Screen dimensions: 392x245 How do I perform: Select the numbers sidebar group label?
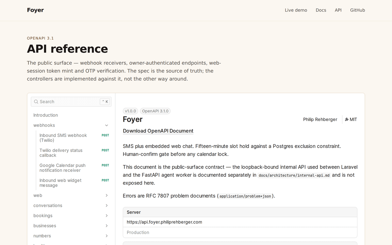tap(42, 236)
